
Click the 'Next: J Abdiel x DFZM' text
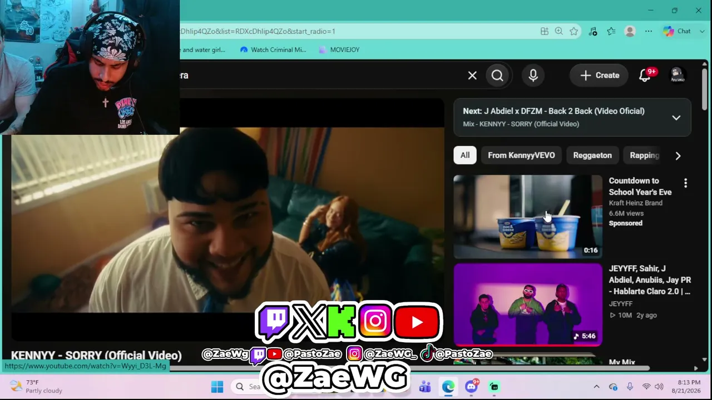coord(553,111)
